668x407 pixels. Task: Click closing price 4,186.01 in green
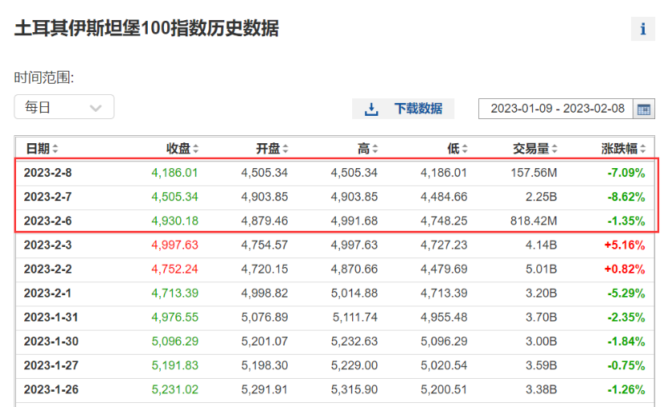[174, 173]
